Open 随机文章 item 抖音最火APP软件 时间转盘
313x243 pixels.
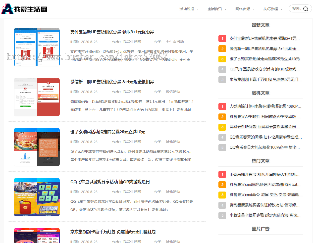(x=265, y=117)
